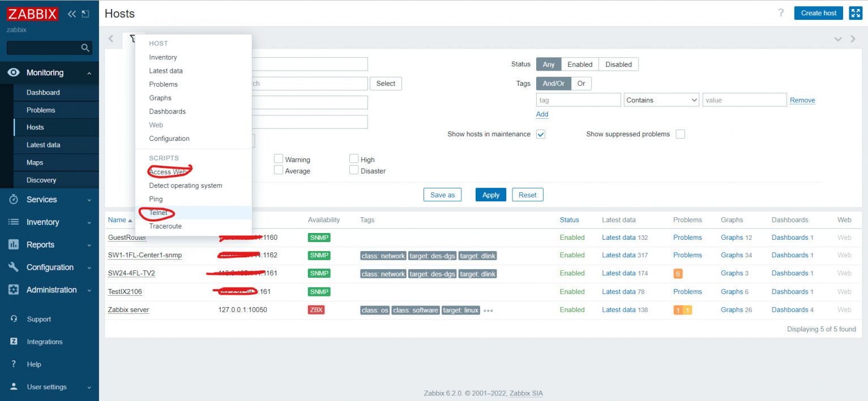Click the Monitoring eye icon
868x401 pixels.
(x=14, y=72)
